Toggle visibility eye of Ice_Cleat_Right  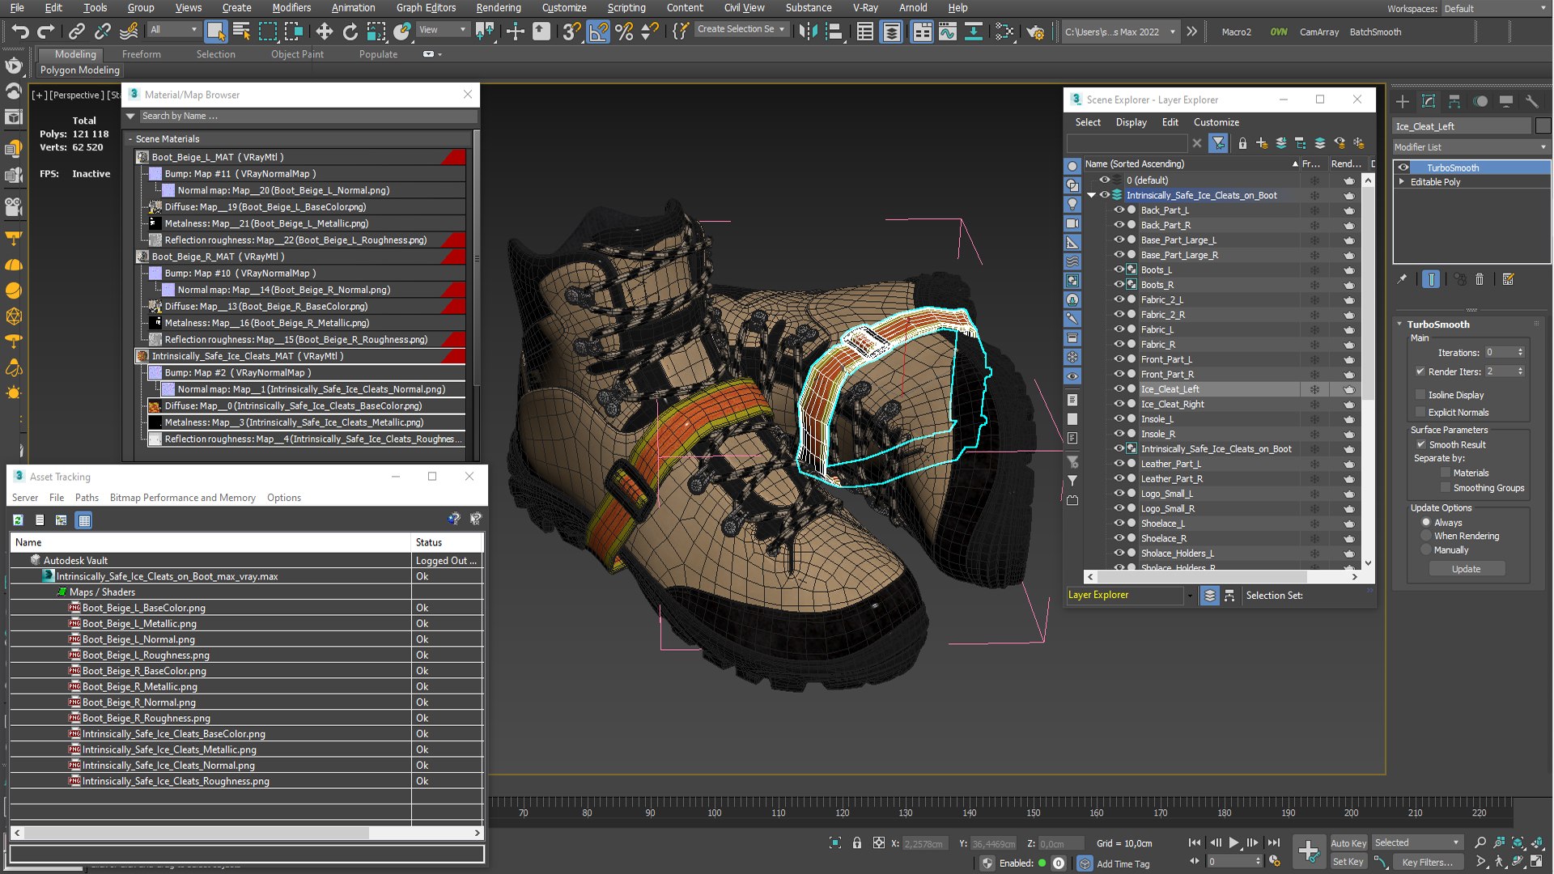(x=1119, y=404)
